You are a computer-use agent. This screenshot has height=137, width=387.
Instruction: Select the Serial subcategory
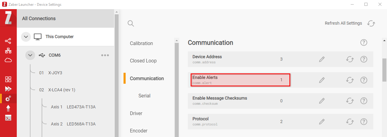coord(145,96)
